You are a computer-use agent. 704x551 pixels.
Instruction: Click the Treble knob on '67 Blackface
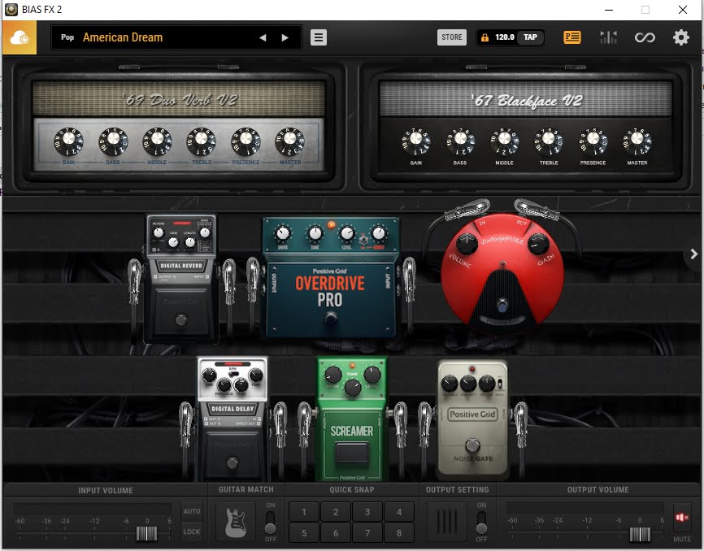(x=549, y=141)
